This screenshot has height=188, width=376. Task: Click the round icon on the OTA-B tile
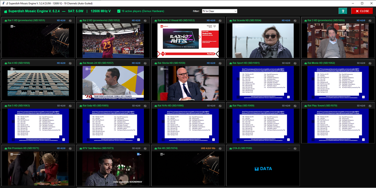[x=295, y=148]
